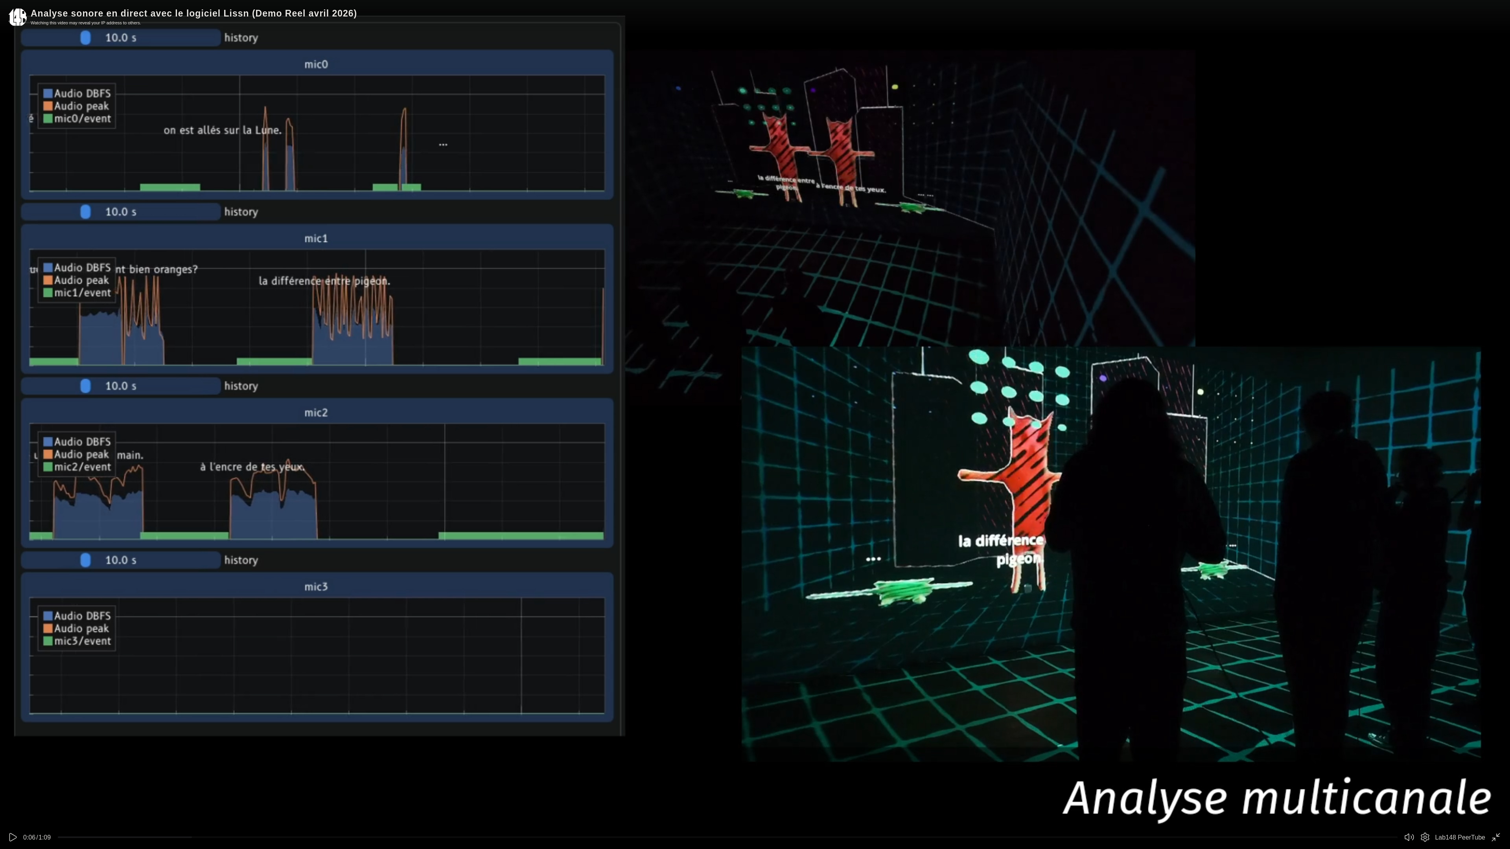The width and height of the screenshot is (1510, 849).
Task: Click the transcript 'à l'encre de tes yeux.' in mic2
Action: pyautogui.click(x=252, y=467)
